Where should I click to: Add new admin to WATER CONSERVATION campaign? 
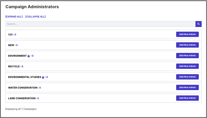[187, 87]
